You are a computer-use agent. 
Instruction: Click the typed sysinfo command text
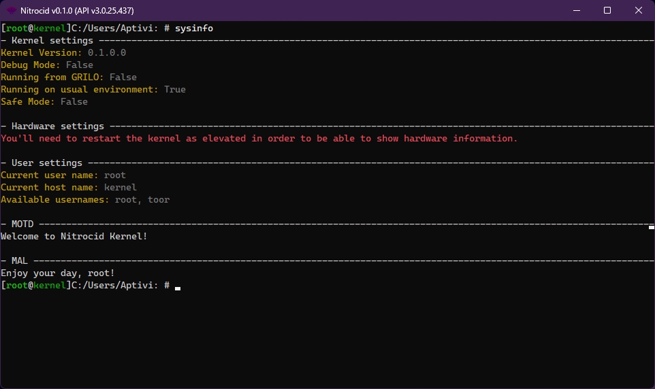(x=194, y=29)
